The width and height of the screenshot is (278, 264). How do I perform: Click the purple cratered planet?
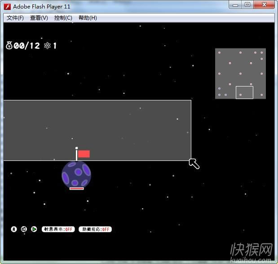click(76, 174)
